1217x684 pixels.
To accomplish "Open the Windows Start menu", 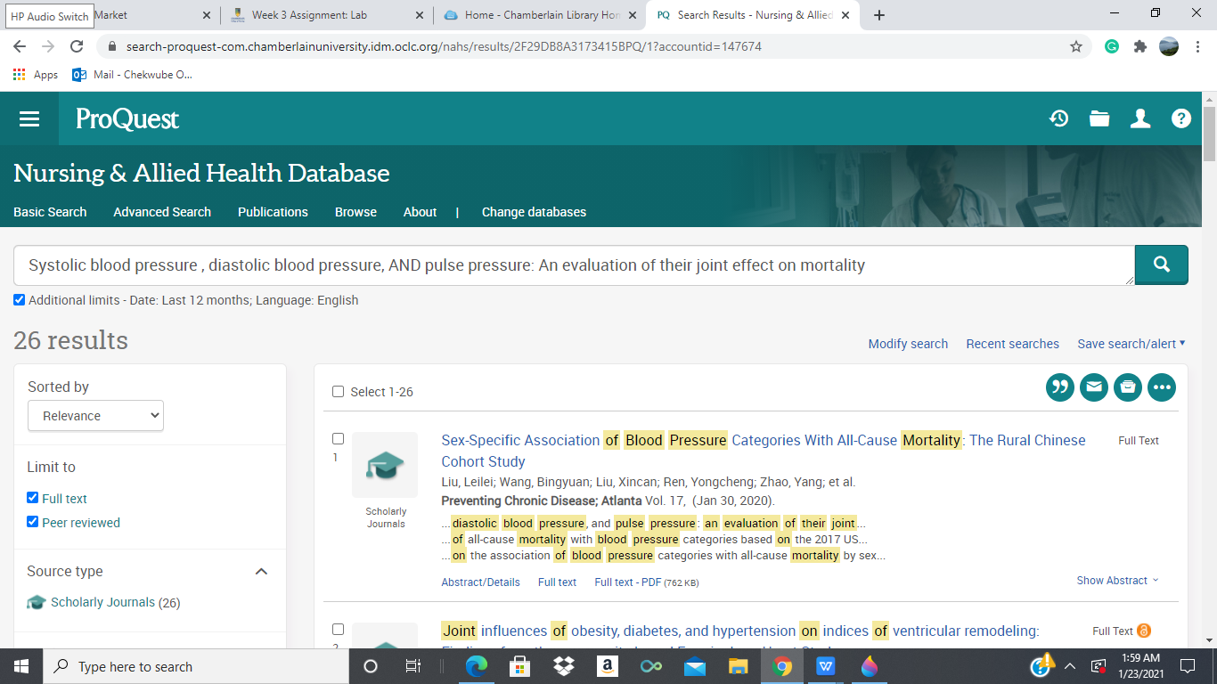I will [x=20, y=666].
